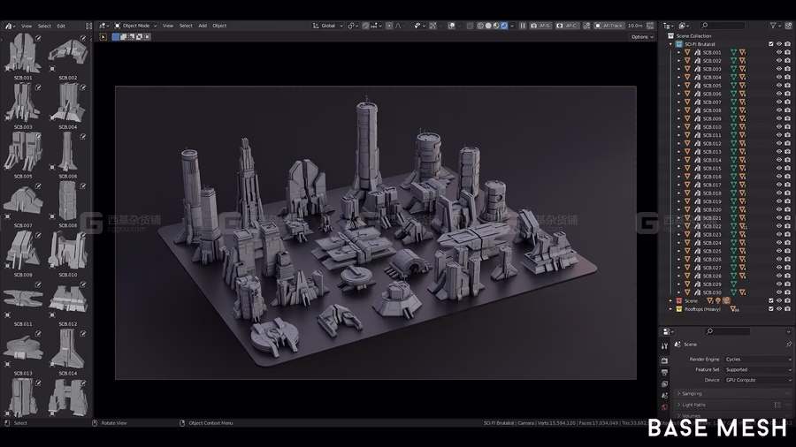Viewport: 796px width, 447px height.
Task: Uncheck the Rooftops (Heavy) collection checkbox
Action: 770,308
